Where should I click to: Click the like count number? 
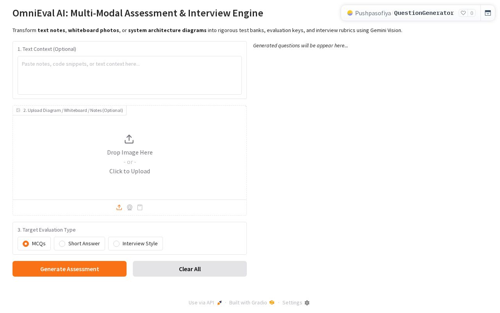point(472,13)
